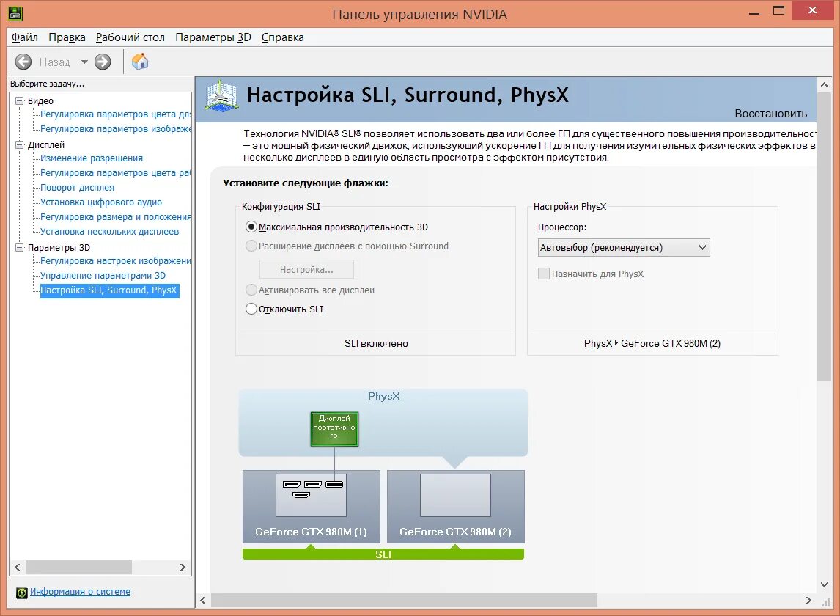840x616 pixels.
Task: Click the PhysX GeForce GTX 980M (2) status text
Action: 652,344
